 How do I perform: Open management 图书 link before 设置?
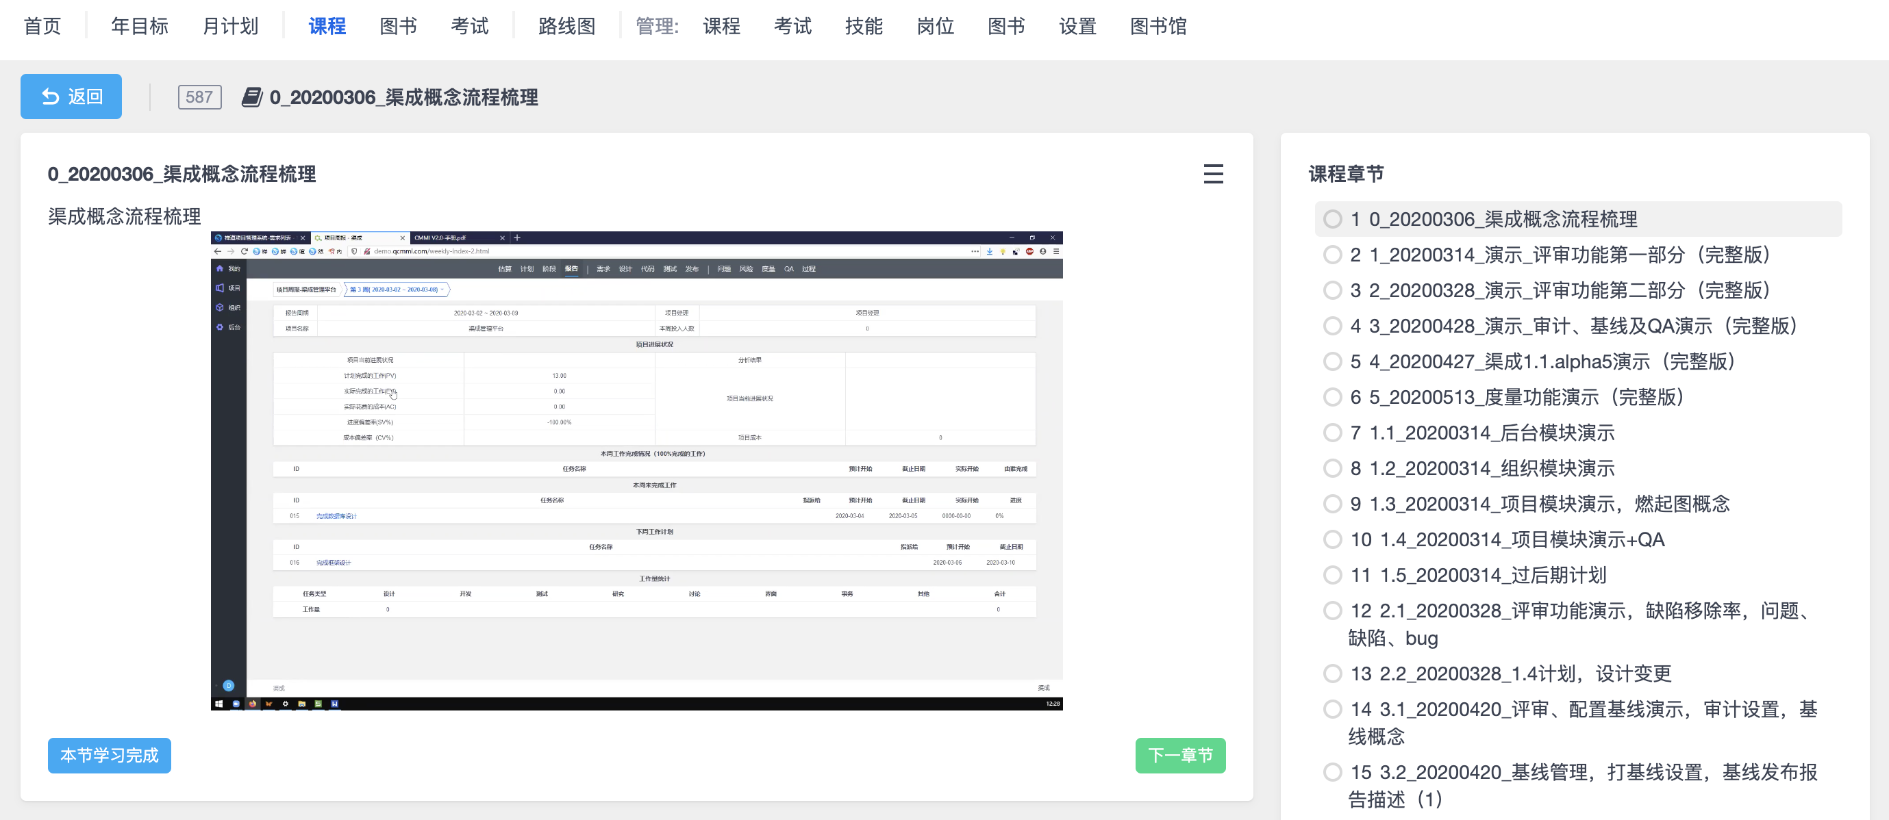tap(1006, 27)
